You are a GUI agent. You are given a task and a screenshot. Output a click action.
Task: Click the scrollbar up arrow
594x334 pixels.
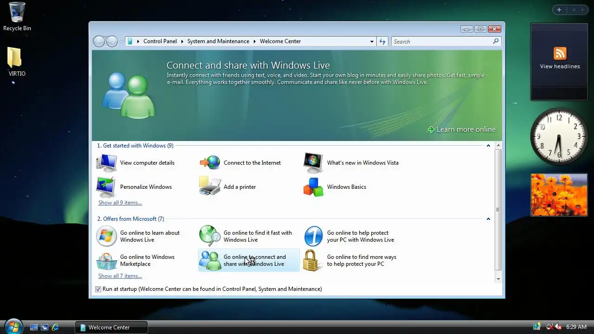tap(498, 146)
